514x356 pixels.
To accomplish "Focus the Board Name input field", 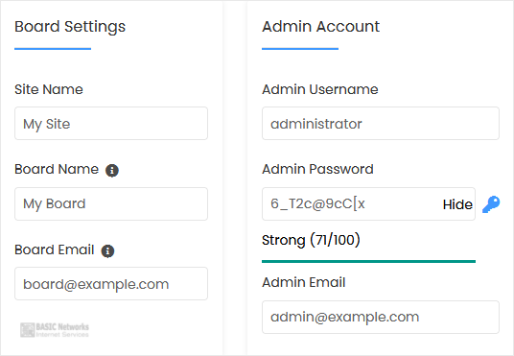I will tap(111, 203).
